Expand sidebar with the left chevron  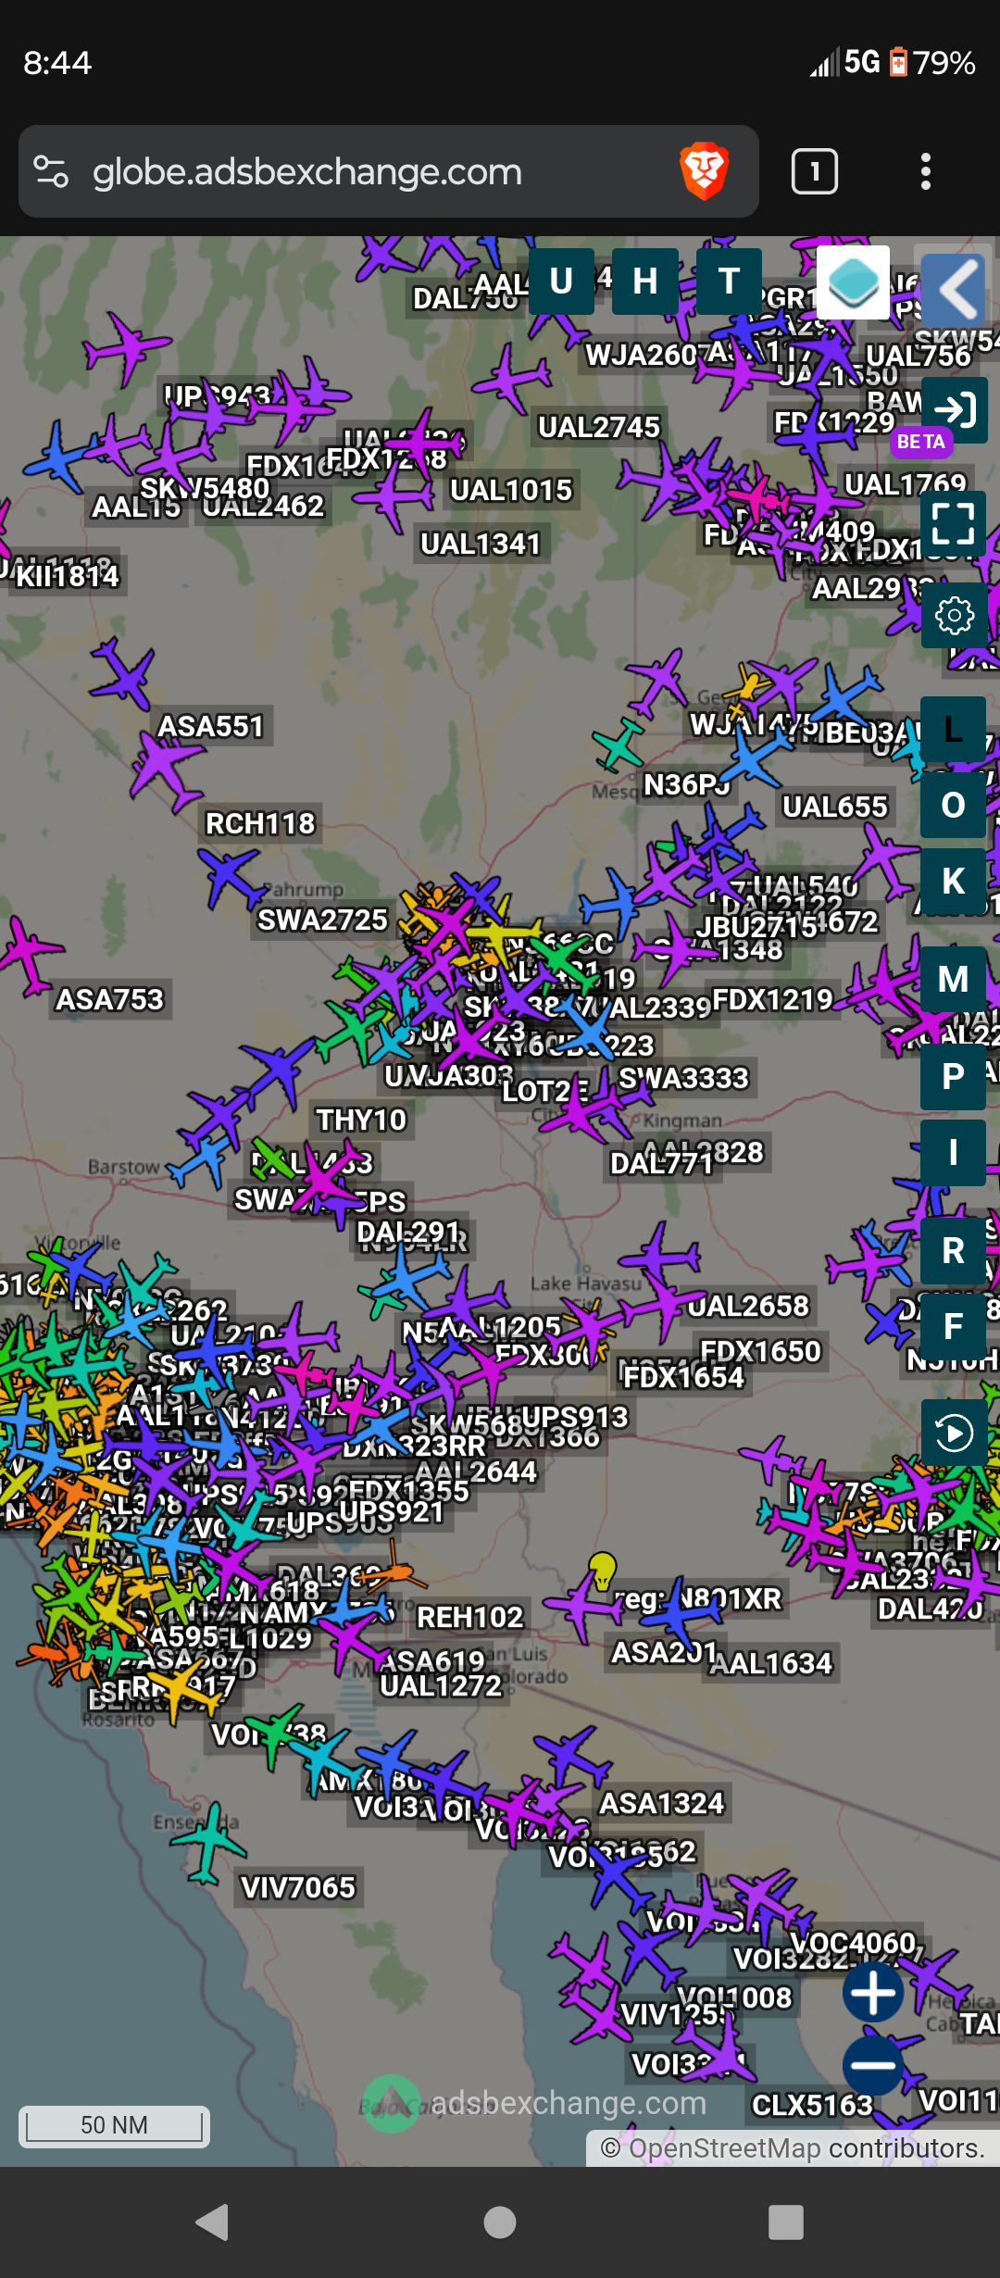(954, 289)
